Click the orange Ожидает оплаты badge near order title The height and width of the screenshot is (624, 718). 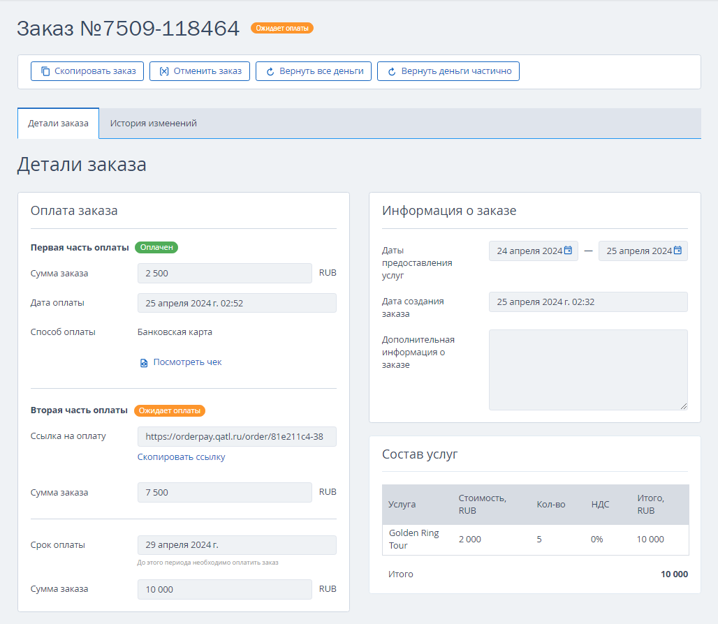282,29
